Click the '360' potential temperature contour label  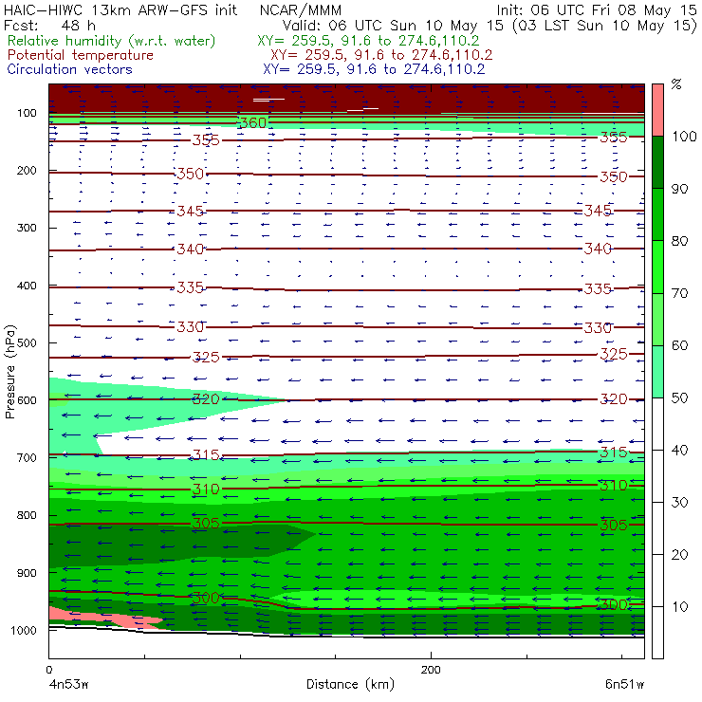(253, 122)
